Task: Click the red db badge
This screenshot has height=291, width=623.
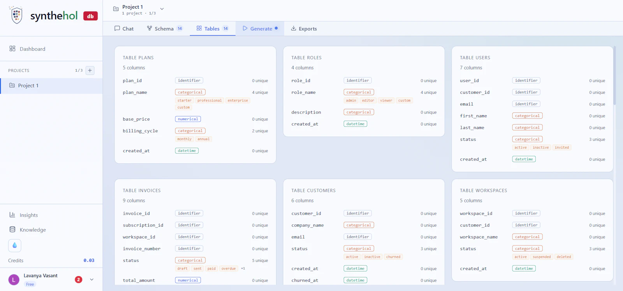Action: click(90, 16)
